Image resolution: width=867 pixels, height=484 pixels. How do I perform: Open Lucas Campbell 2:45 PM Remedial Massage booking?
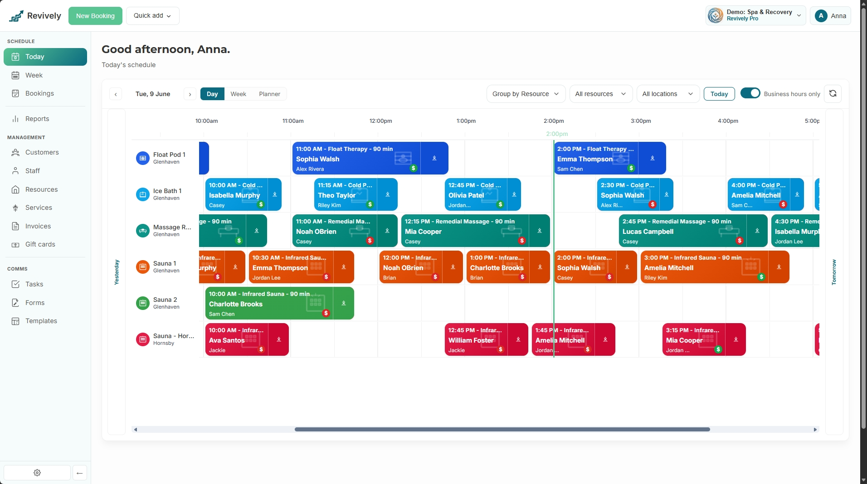click(x=693, y=231)
